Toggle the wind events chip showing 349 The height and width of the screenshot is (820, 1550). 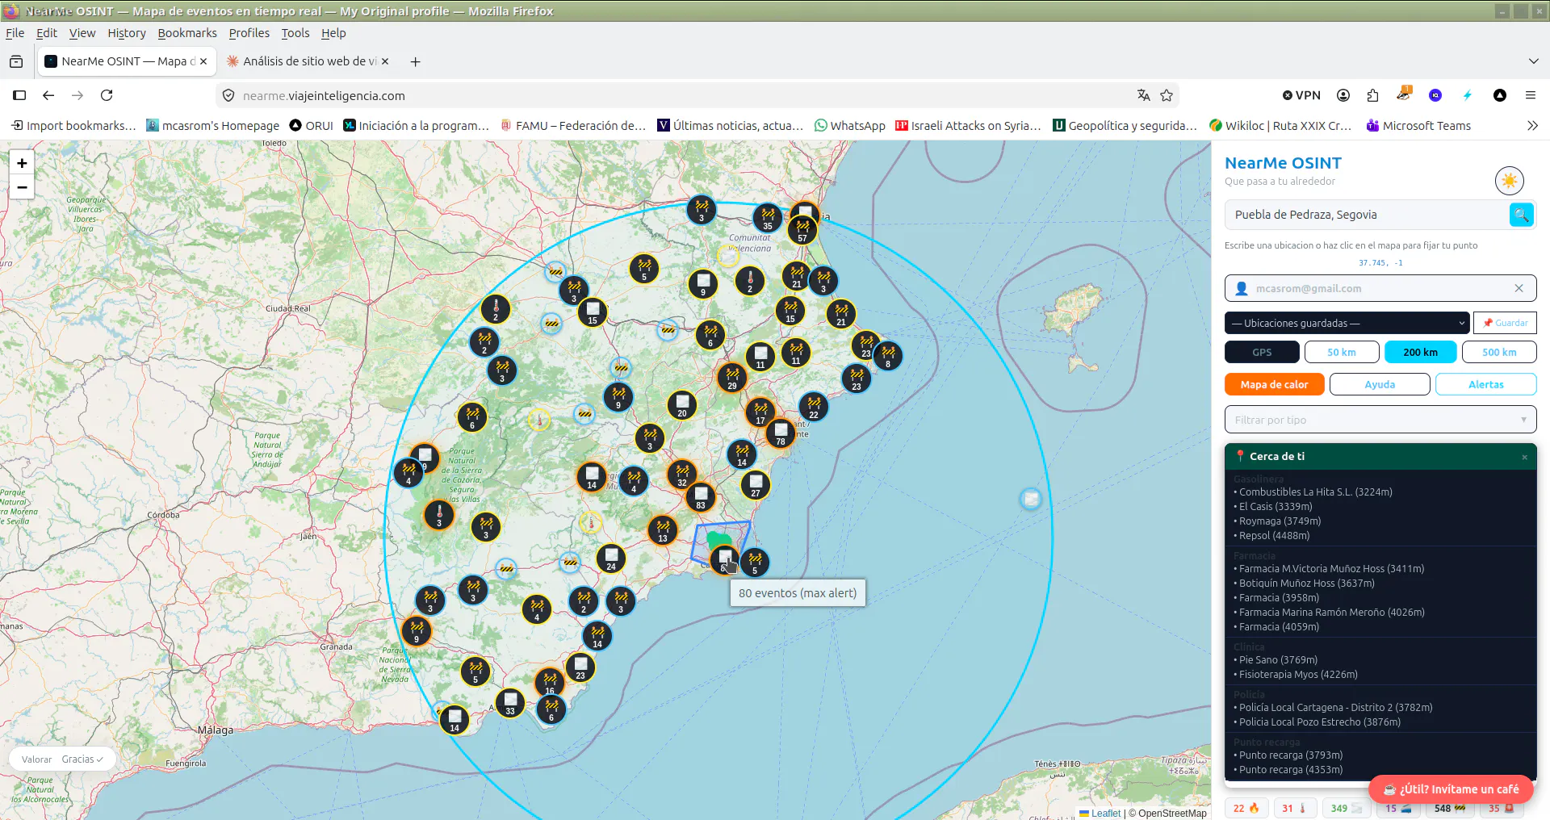(1347, 808)
